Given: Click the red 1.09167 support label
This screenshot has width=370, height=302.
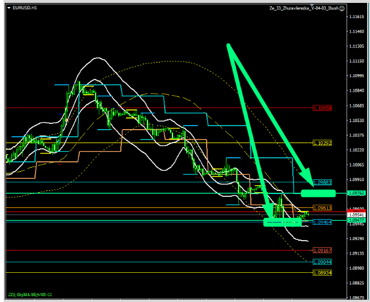Looking at the screenshot, I should point(322,250).
